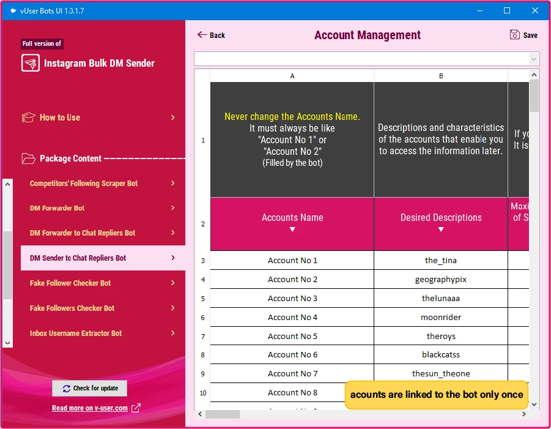Open DM Forwarder to Chat Repliers Bot
551x429 pixels.
click(x=103, y=233)
